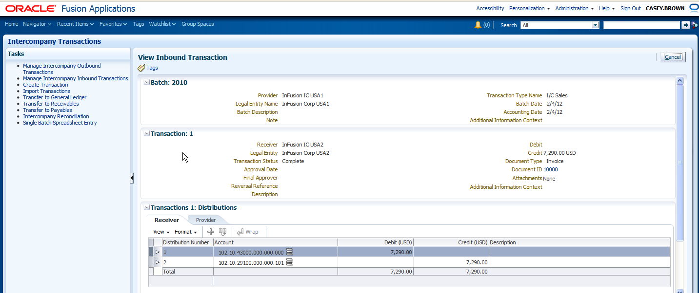Image resolution: width=699 pixels, height=293 pixels.
Task: Click the Credit 7,290.00 USD value
Action: (x=559, y=153)
